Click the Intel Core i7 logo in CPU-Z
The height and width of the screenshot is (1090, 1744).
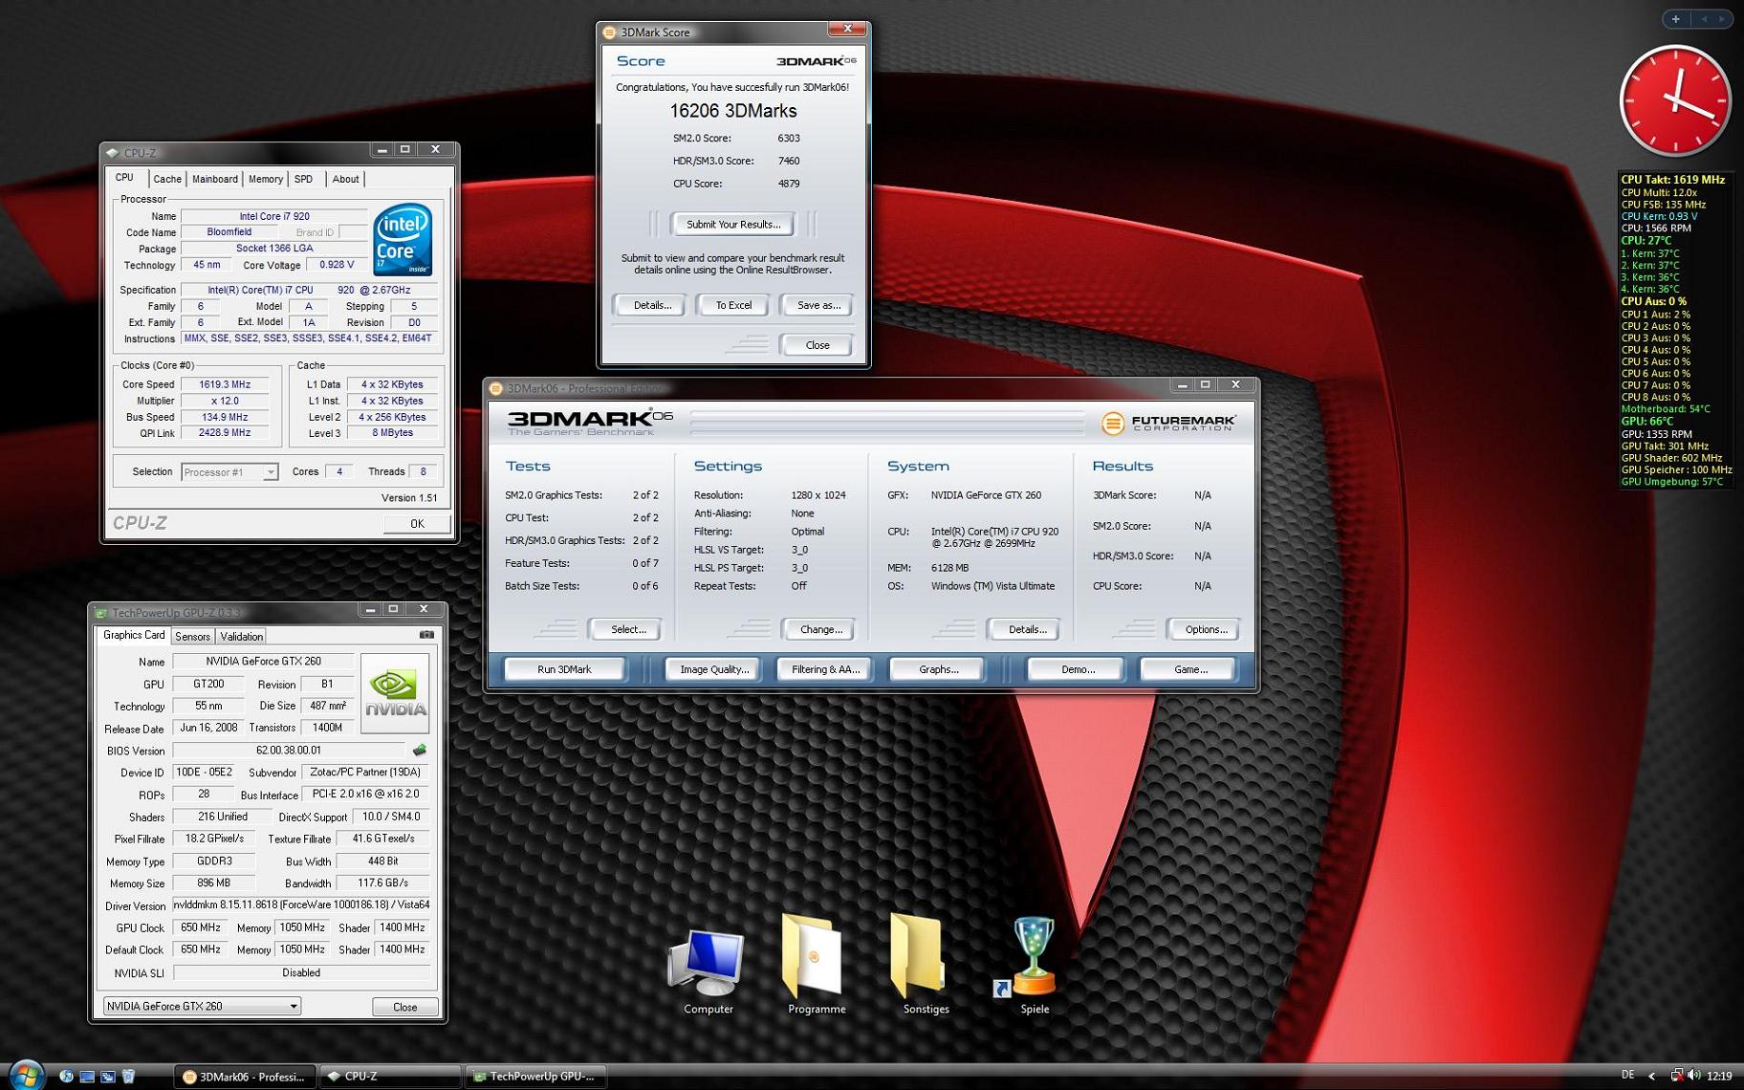tap(403, 240)
